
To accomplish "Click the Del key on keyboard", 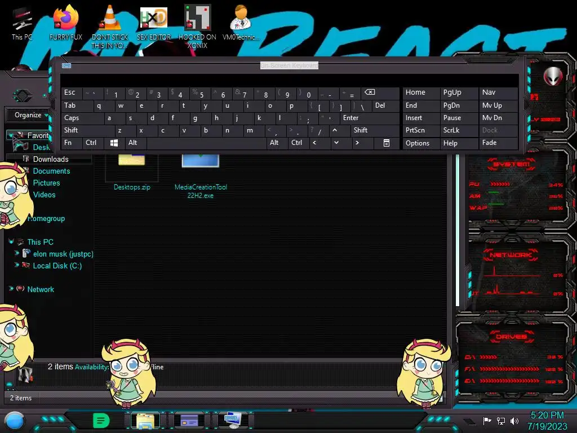I will [385, 105].
